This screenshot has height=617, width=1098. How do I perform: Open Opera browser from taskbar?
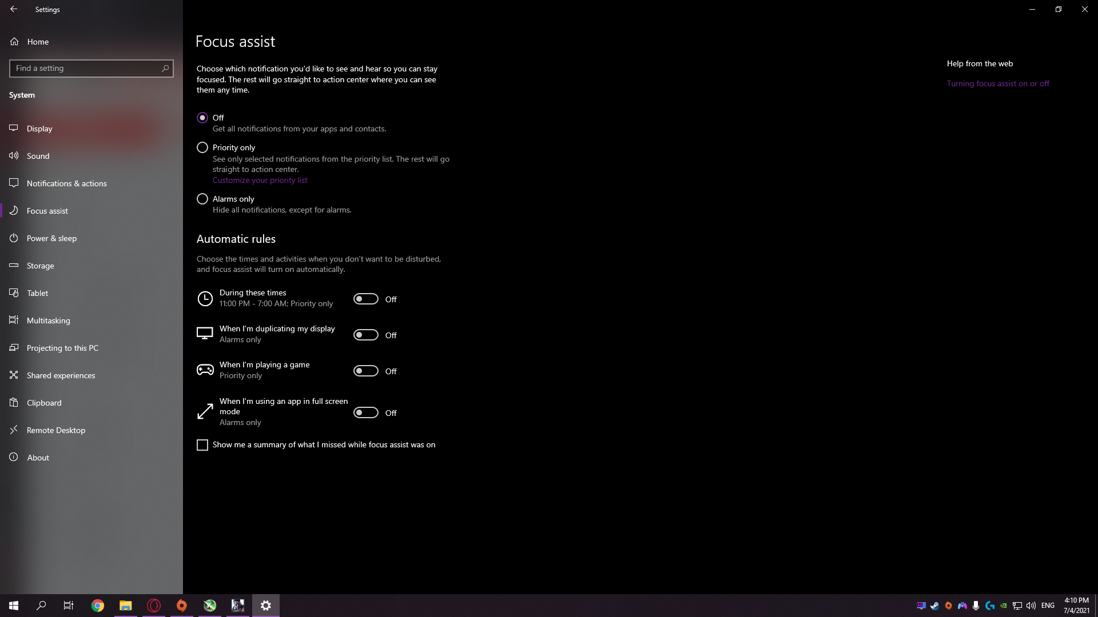tap(154, 606)
